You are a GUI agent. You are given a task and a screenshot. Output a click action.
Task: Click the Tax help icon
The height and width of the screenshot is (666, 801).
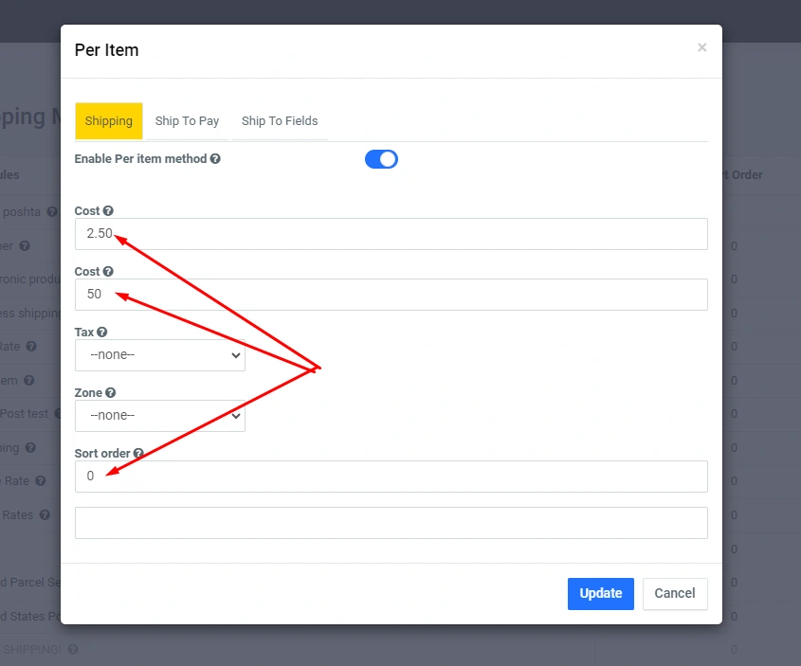pyautogui.click(x=102, y=333)
